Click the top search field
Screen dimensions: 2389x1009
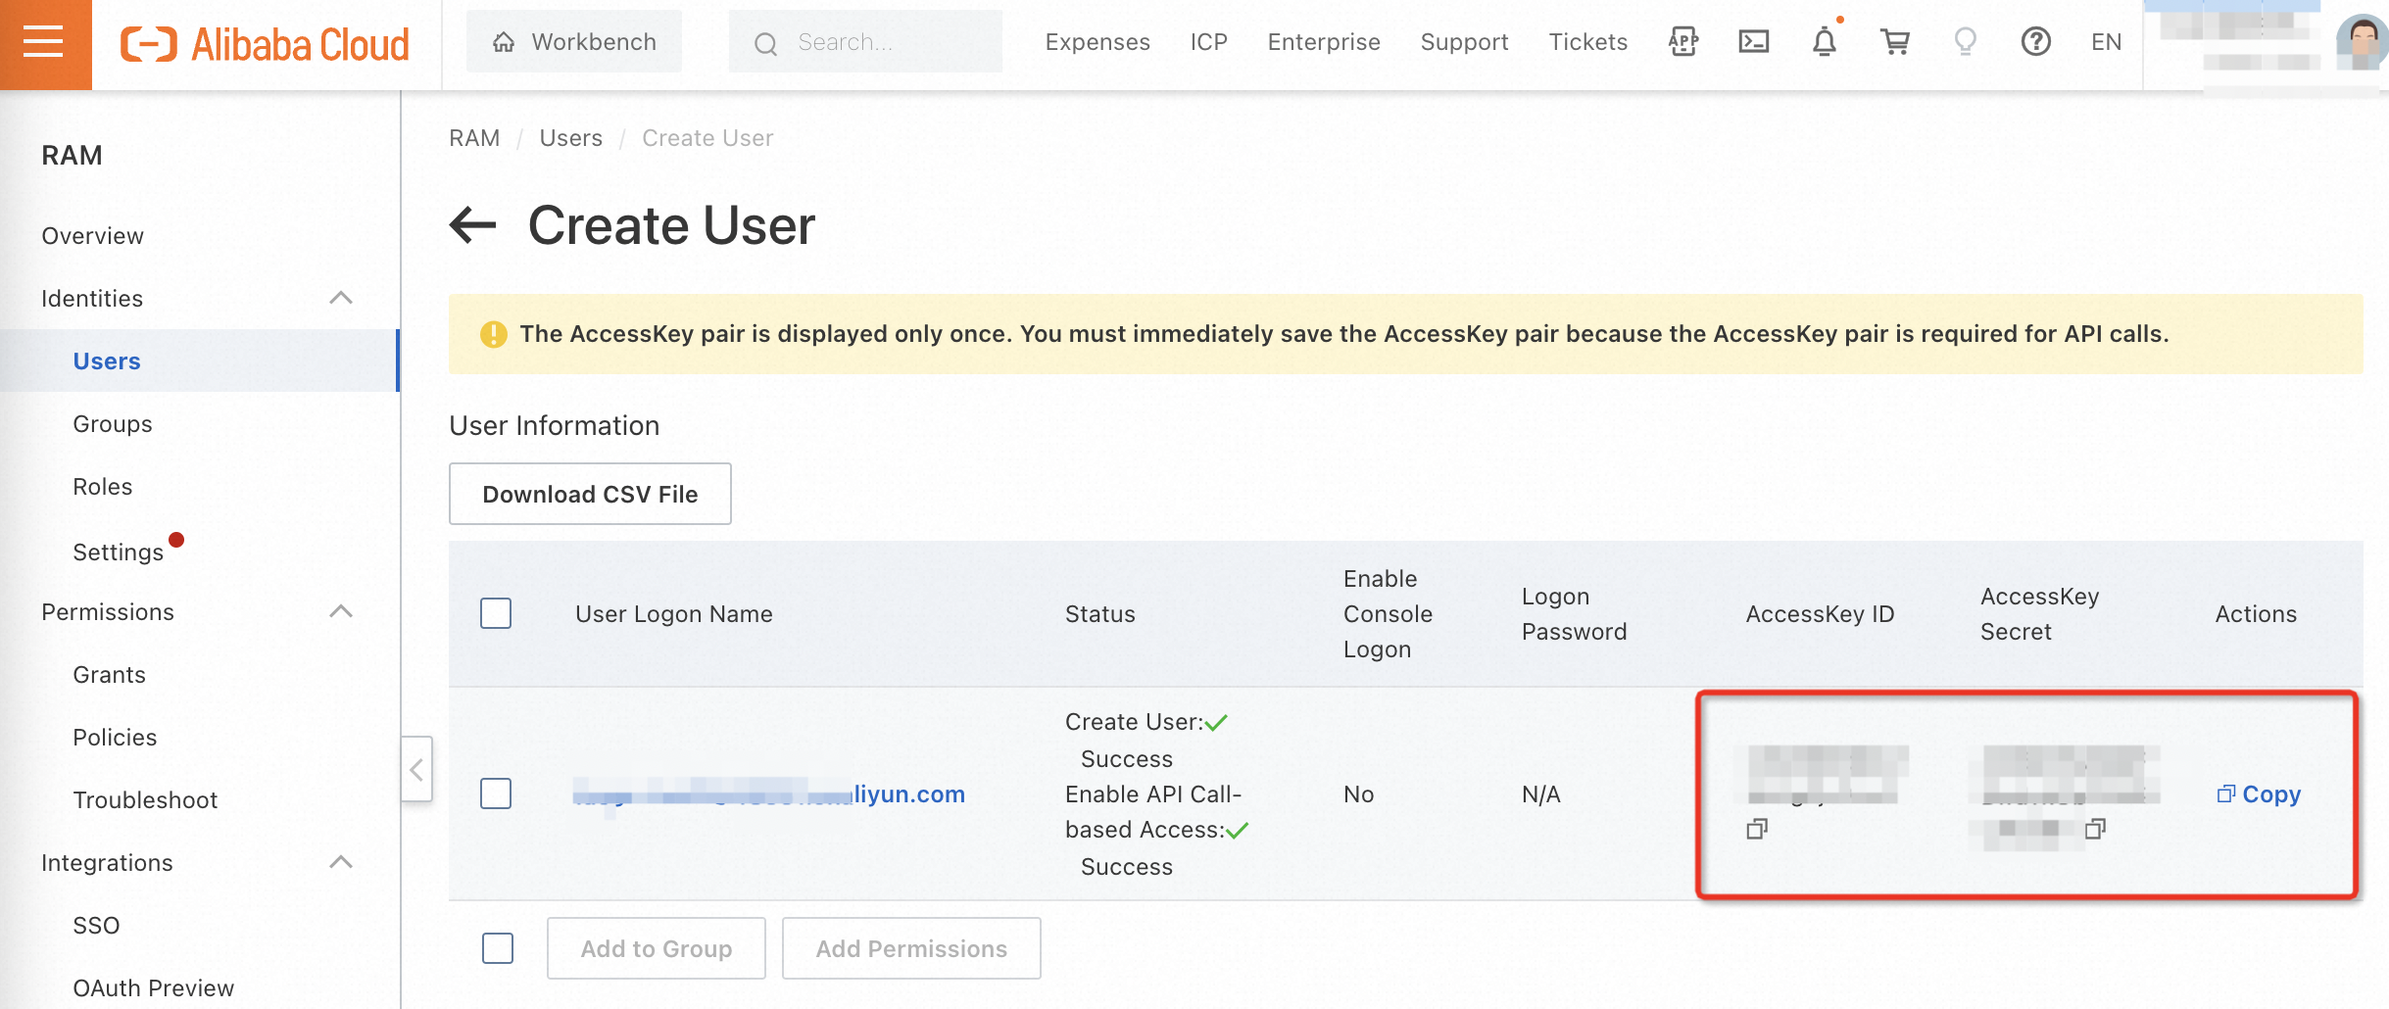pyautogui.click(x=865, y=42)
